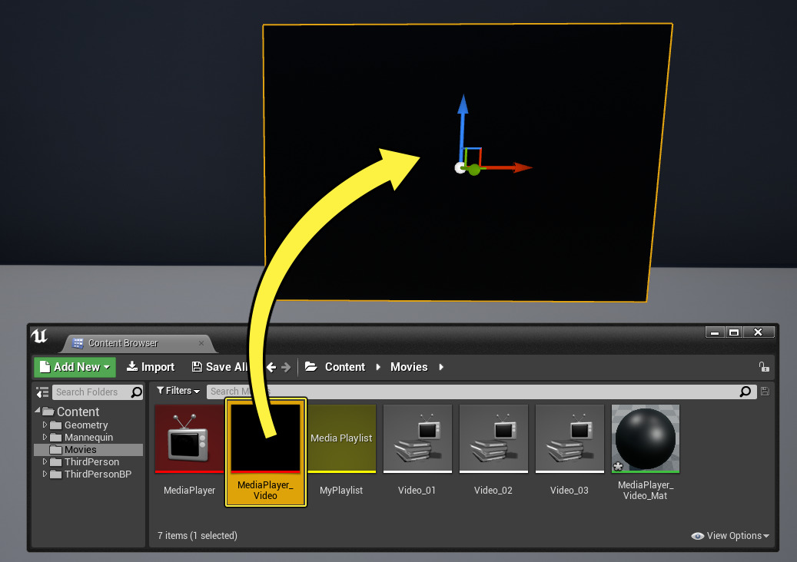Select the Video_02 file media asset
Viewport: 797px width, 562px height.
pyautogui.click(x=493, y=438)
